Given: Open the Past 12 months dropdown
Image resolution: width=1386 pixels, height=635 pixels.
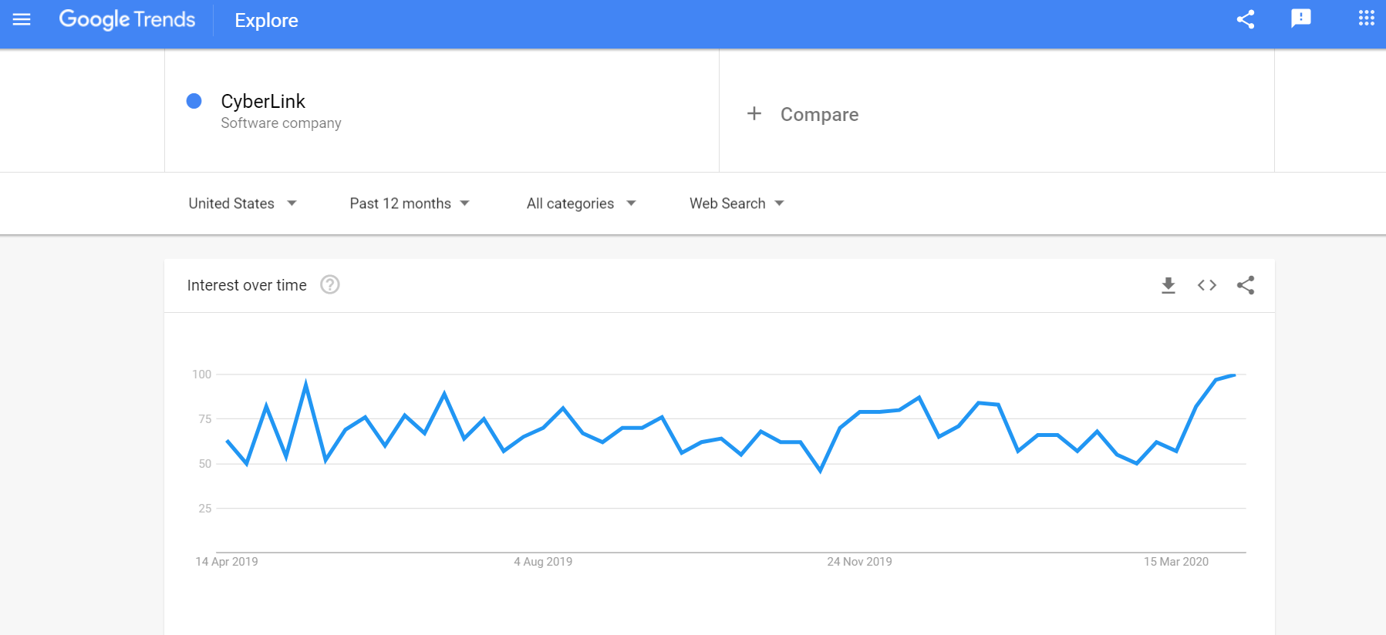Looking at the screenshot, I should [x=410, y=203].
